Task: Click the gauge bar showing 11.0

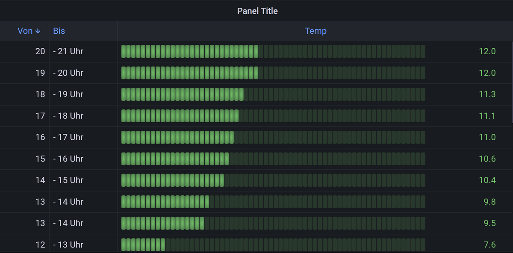Action: tap(273, 137)
